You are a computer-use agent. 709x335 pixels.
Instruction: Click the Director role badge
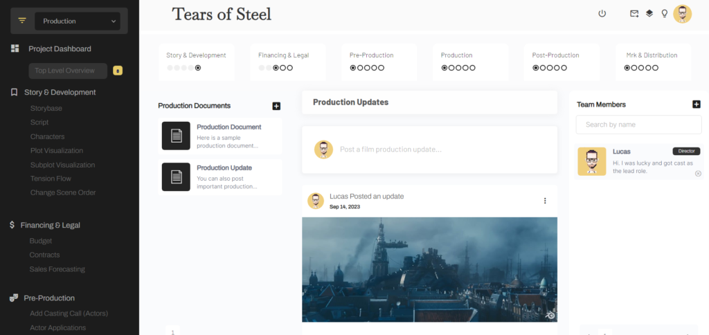686,151
